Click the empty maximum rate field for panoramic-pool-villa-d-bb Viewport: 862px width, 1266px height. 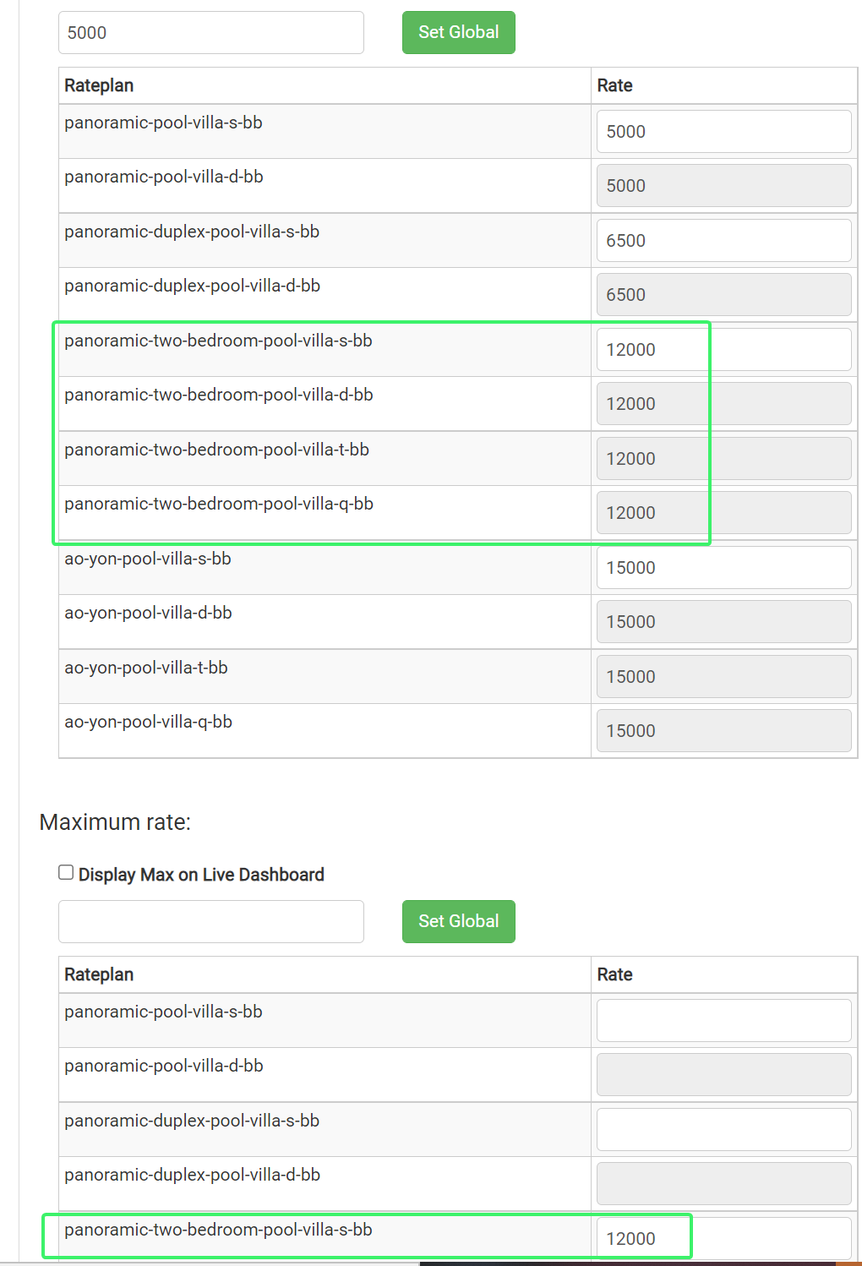coord(723,1075)
